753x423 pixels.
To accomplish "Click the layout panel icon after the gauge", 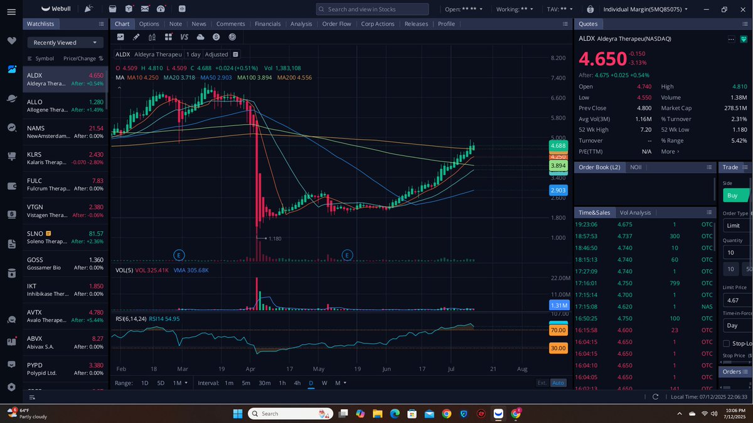I will point(182,9).
